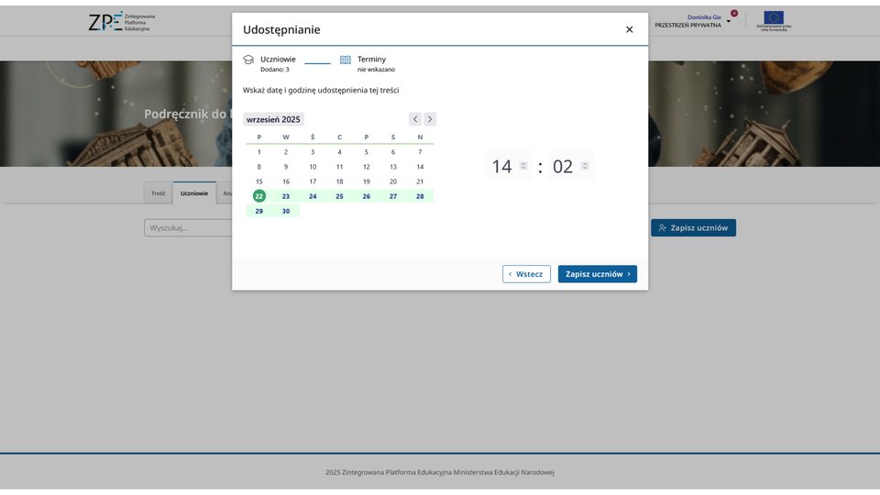This screenshot has height=495, width=880.
Task: Select the Uczniowie tab
Action: point(194,193)
